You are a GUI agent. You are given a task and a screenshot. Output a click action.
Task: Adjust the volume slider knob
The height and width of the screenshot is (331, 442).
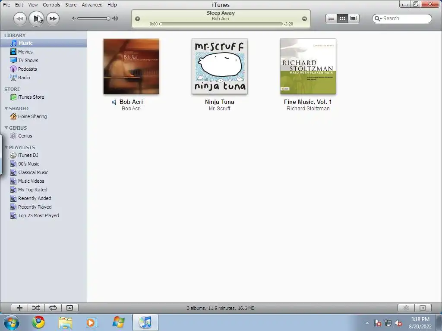pos(108,19)
